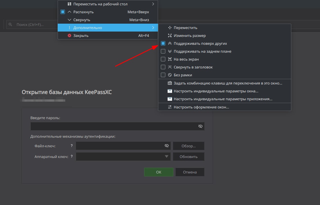This screenshot has height=205, width=320.
Task: Open Задать комбинацию клавиш для переключения entry
Action: [224, 83]
